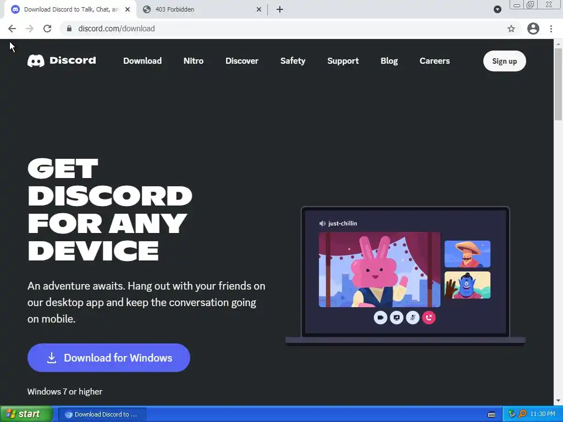563x422 pixels.
Task: Click the camera icon in laptop illustration
Action: [380, 318]
